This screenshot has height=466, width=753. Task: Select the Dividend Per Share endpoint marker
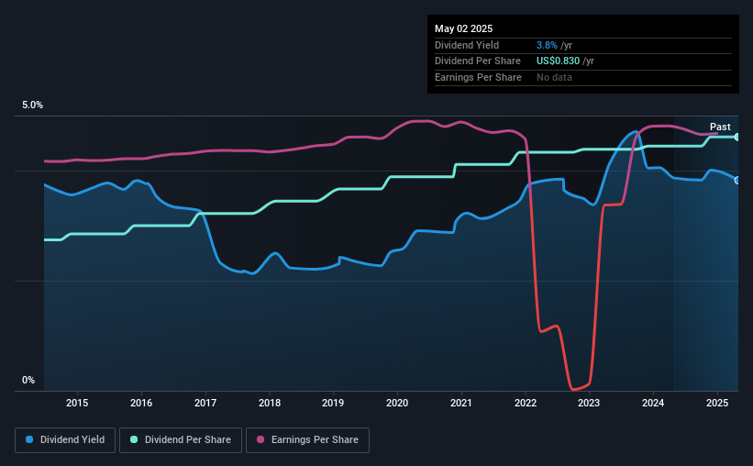pyautogui.click(x=737, y=138)
